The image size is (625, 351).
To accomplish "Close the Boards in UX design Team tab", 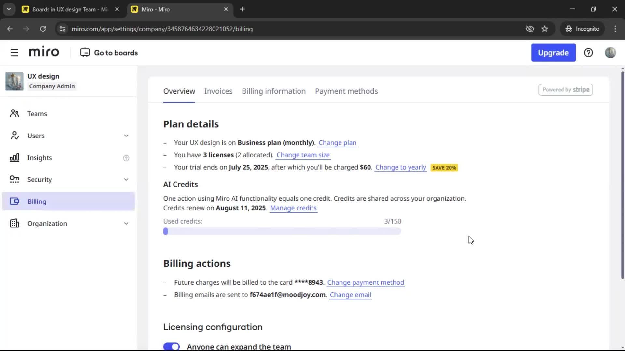I will (117, 9).
